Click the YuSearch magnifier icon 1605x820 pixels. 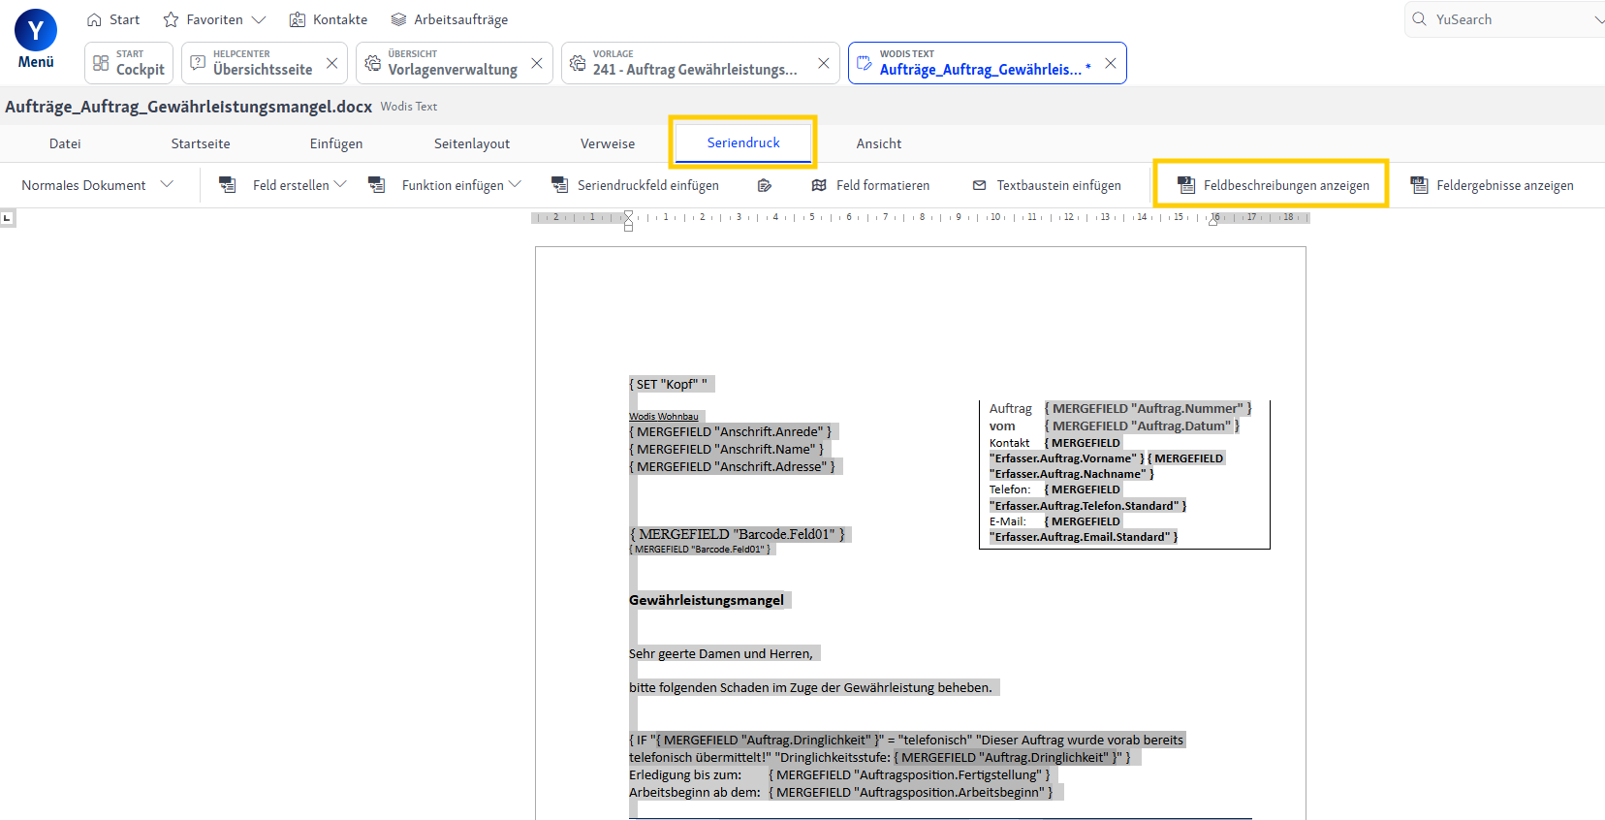click(x=1420, y=19)
